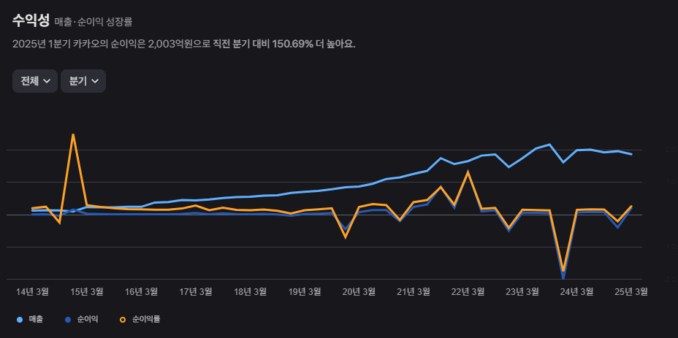Click the 23년 3월 axis label
Screen dimensions: 678x338
pyautogui.click(x=522, y=292)
